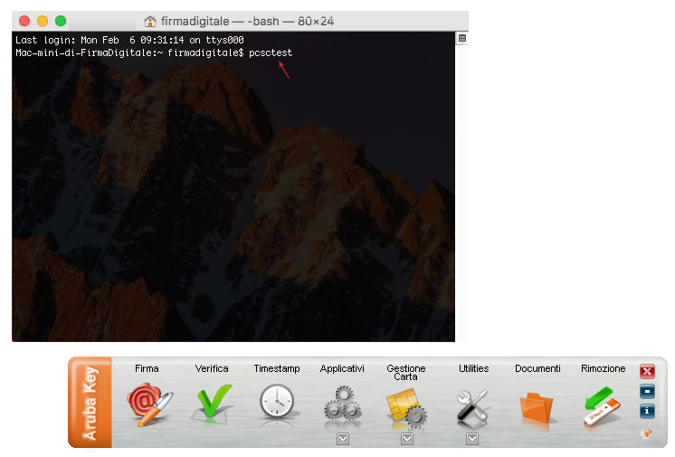Click the pcsctest command text in Terminal

[271, 52]
